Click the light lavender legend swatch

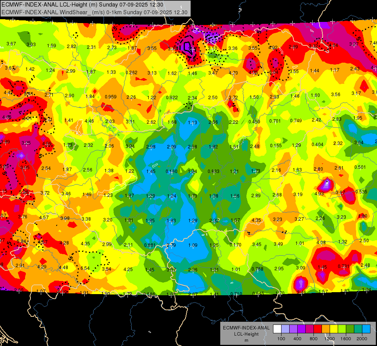[285, 329]
